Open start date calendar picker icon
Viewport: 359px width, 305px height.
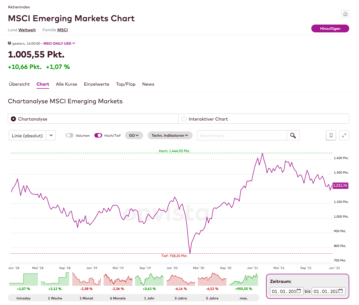299,291
